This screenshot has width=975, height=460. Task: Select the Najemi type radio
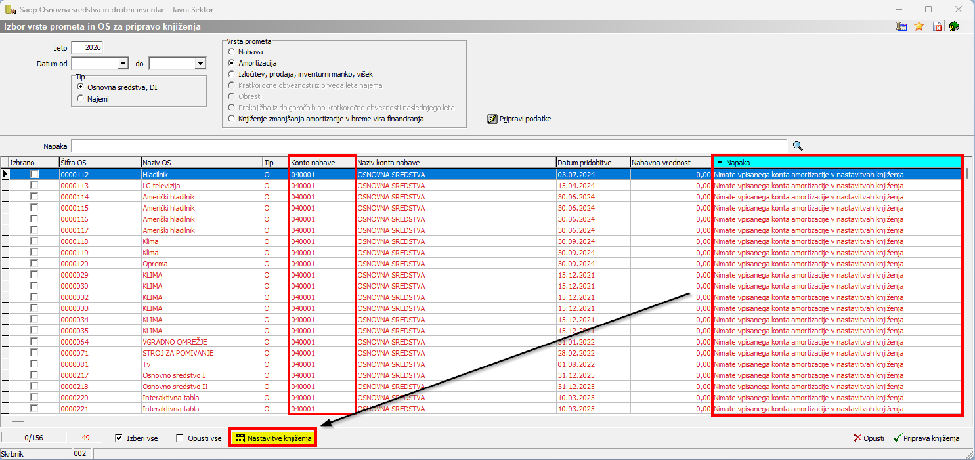[x=80, y=98]
